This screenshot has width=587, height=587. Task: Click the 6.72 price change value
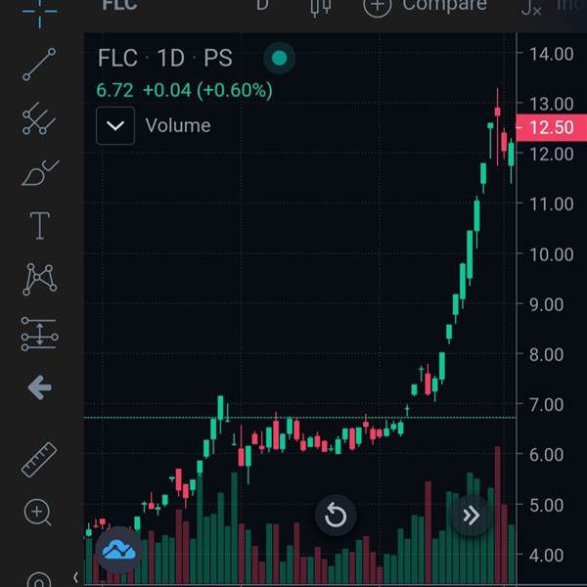click(114, 90)
